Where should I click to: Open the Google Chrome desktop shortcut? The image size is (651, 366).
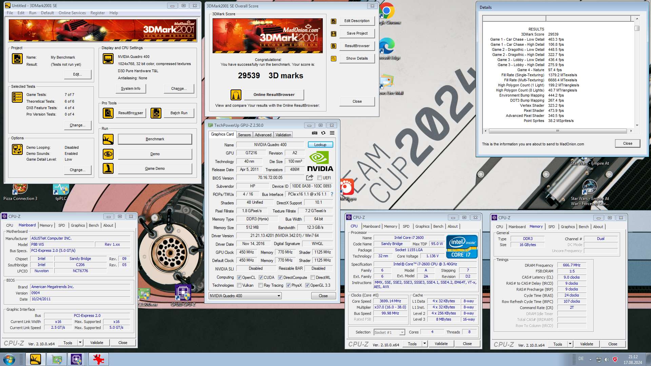(x=387, y=14)
